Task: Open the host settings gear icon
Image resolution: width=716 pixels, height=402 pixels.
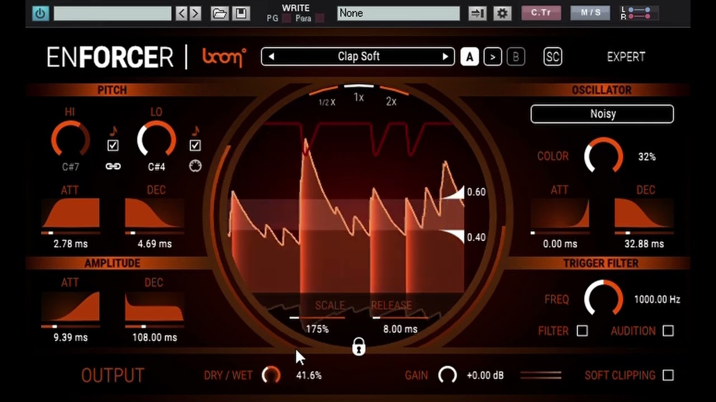Action: (x=502, y=13)
